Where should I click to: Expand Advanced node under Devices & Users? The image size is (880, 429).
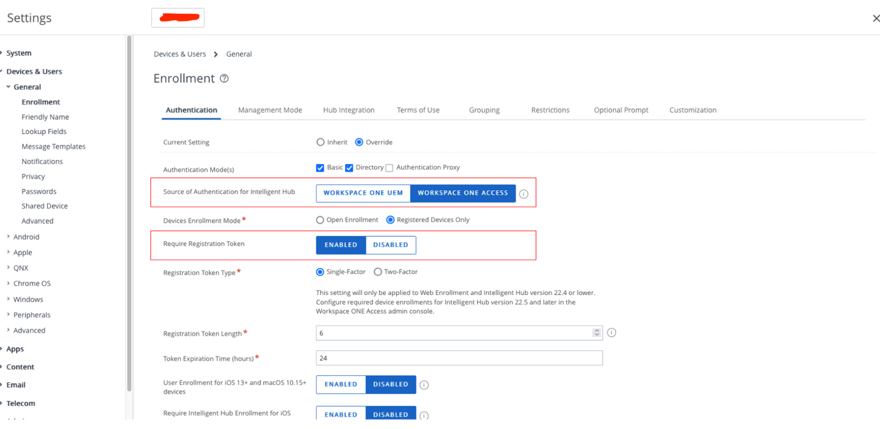8,331
